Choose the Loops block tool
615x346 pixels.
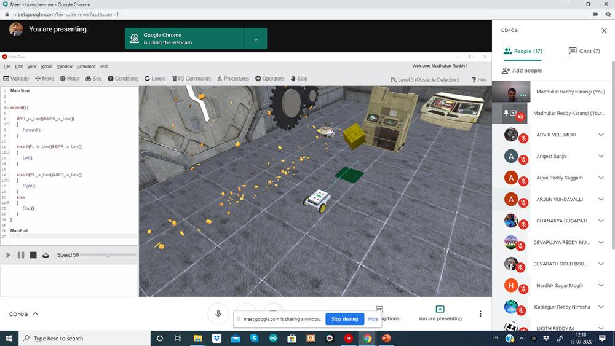(x=155, y=79)
